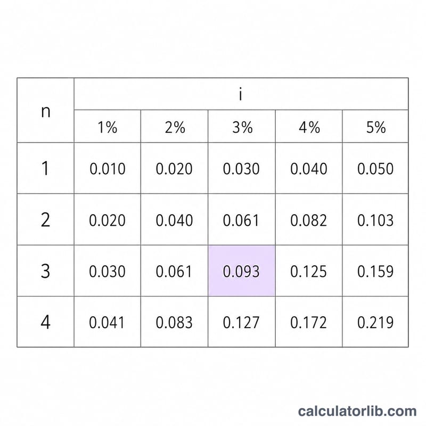Viewport: 426px width, 426px height.
Task: Select row label 3
Action: click(x=46, y=271)
